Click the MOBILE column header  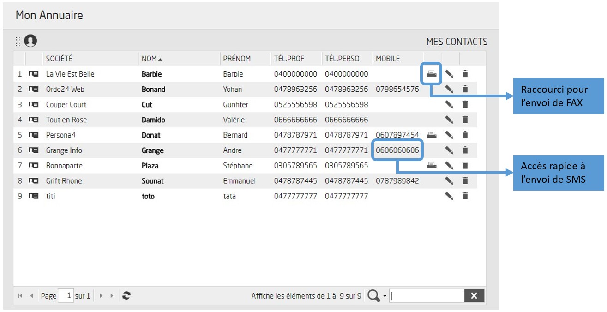(388, 59)
